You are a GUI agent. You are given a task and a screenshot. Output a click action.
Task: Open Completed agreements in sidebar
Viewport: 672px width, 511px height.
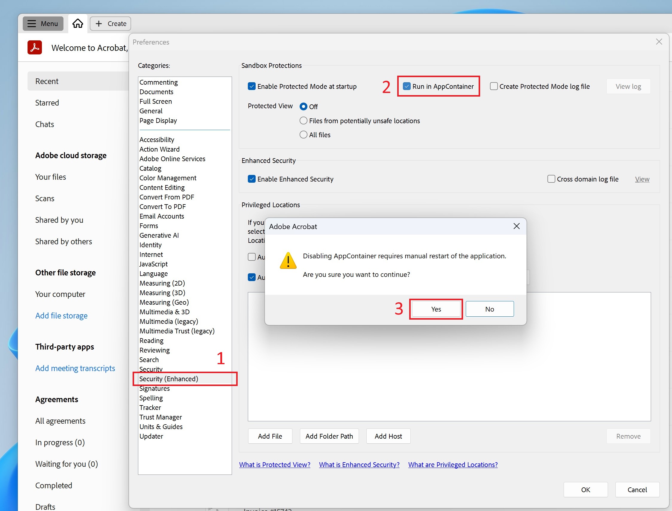(54, 486)
